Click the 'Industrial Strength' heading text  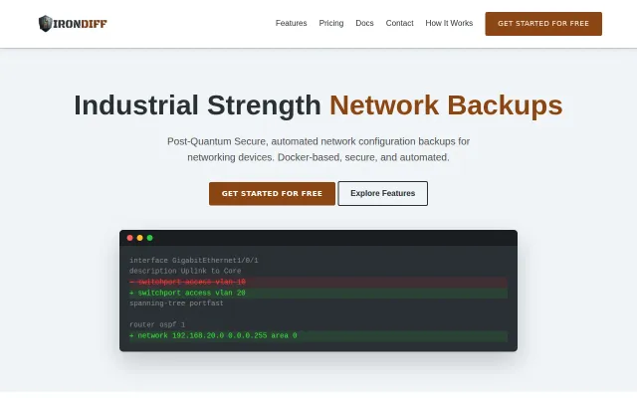point(197,105)
